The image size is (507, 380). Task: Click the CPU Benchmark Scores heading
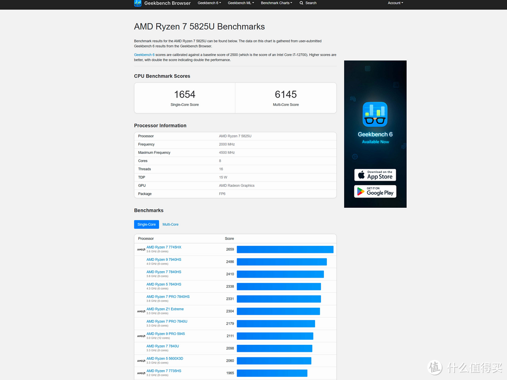(x=162, y=76)
